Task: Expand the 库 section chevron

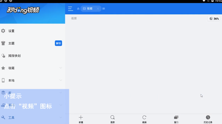Action: [x=61, y=92]
